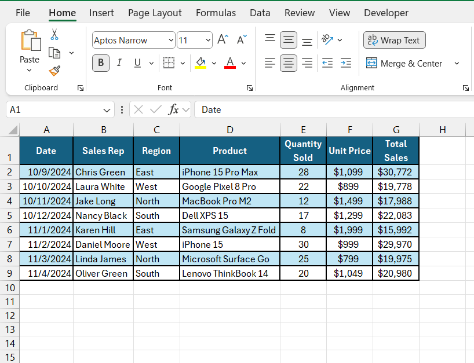Cut selection with the scissors icon

[x=54, y=34]
